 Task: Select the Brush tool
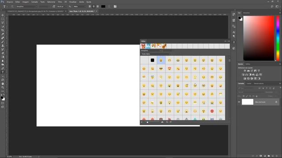(3, 42)
